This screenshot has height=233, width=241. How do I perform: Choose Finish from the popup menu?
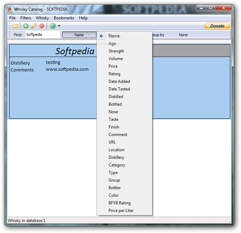click(x=125, y=127)
